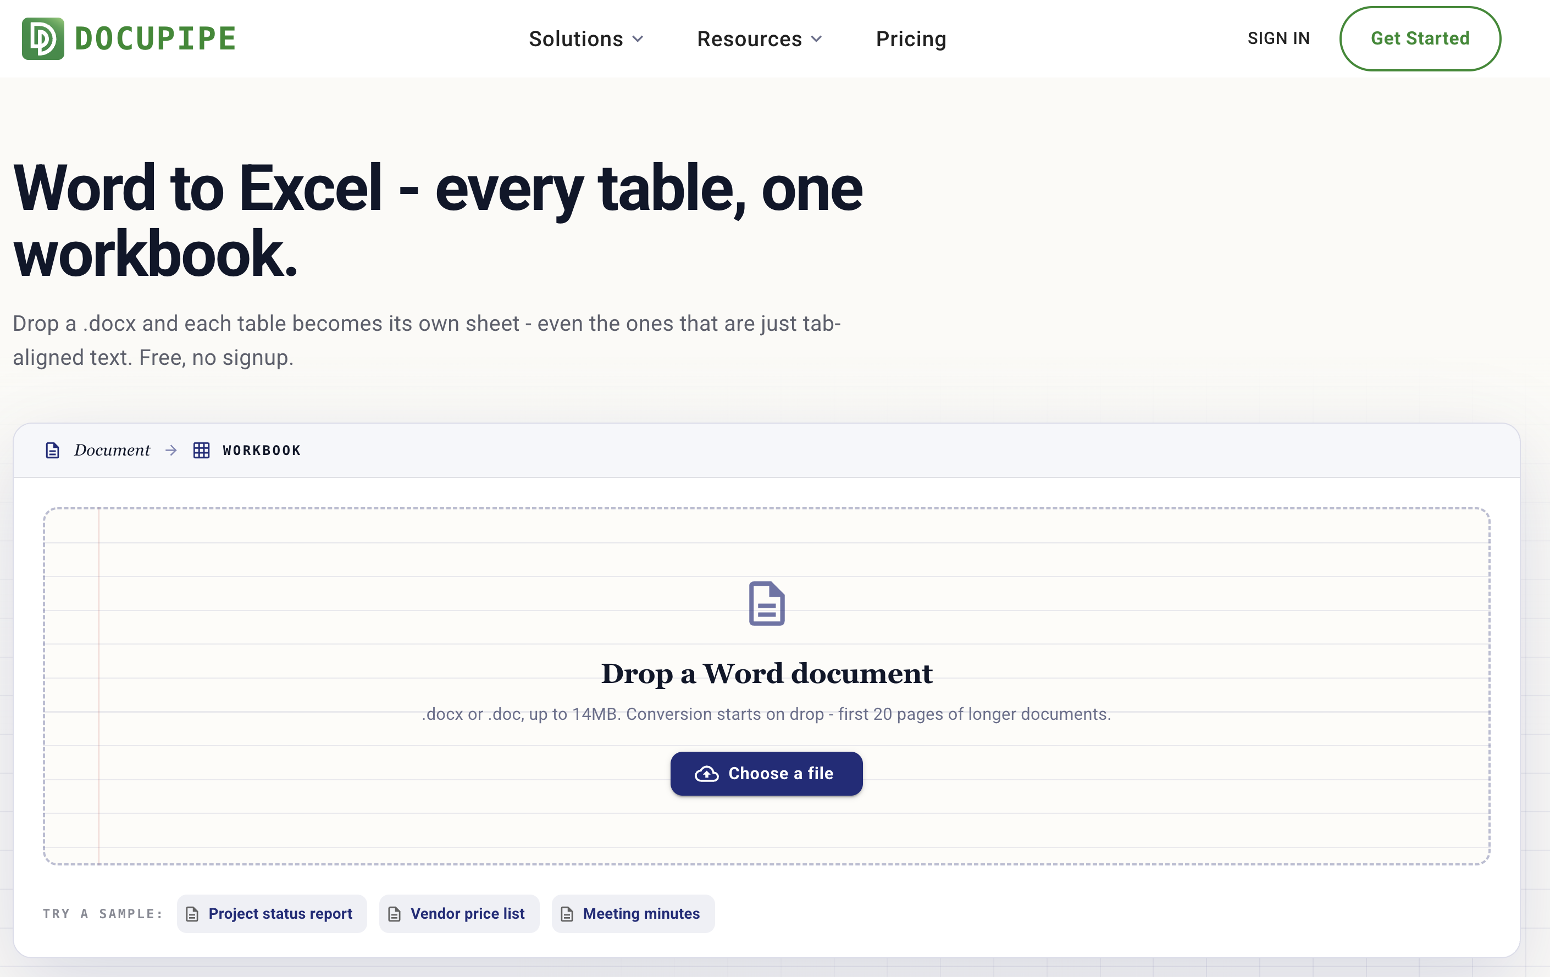Click the Choose a file button
Image resolution: width=1550 pixels, height=977 pixels.
(766, 774)
